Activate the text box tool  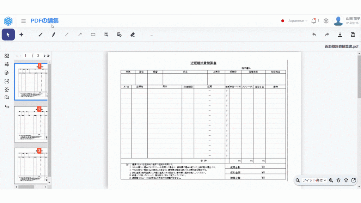pyautogui.click(x=106, y=35)
